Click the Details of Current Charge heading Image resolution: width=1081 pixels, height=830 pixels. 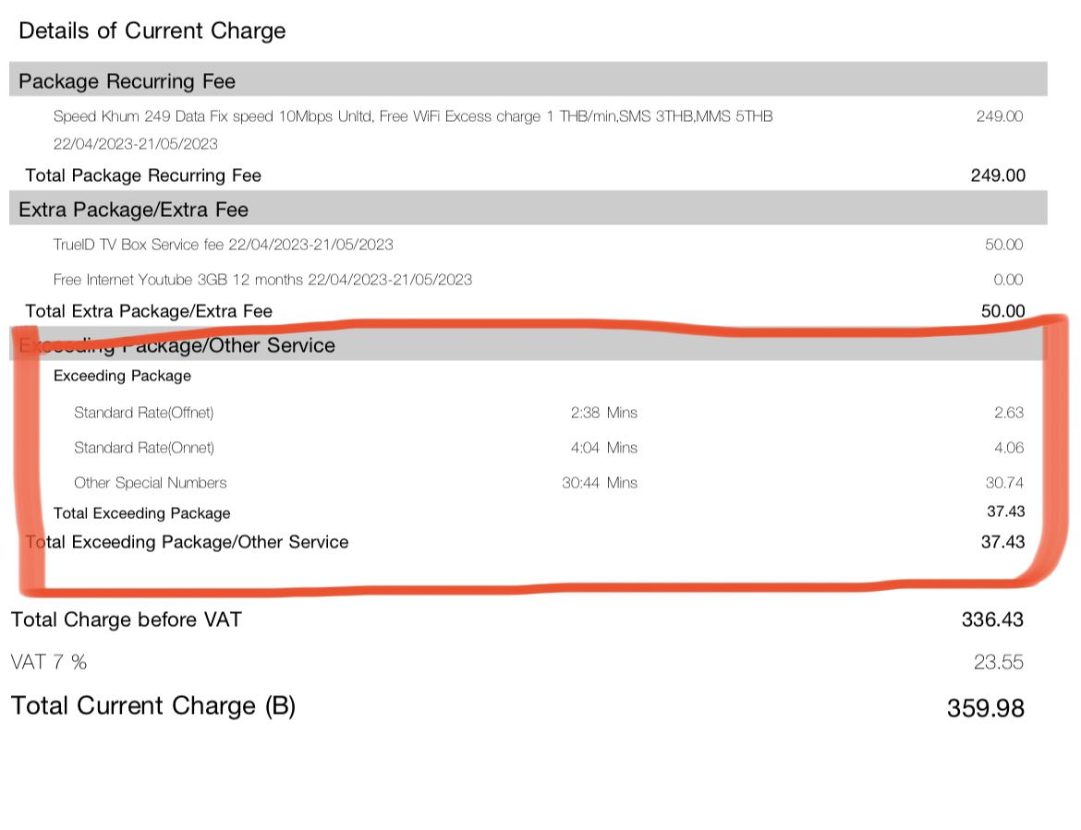152,30
